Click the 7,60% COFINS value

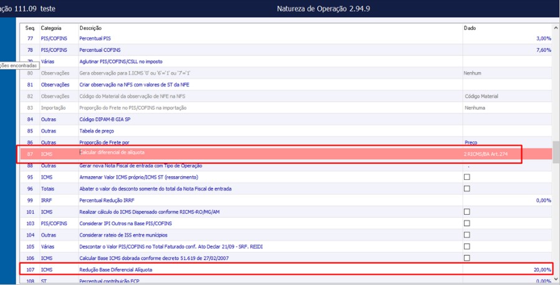point(544,50)
